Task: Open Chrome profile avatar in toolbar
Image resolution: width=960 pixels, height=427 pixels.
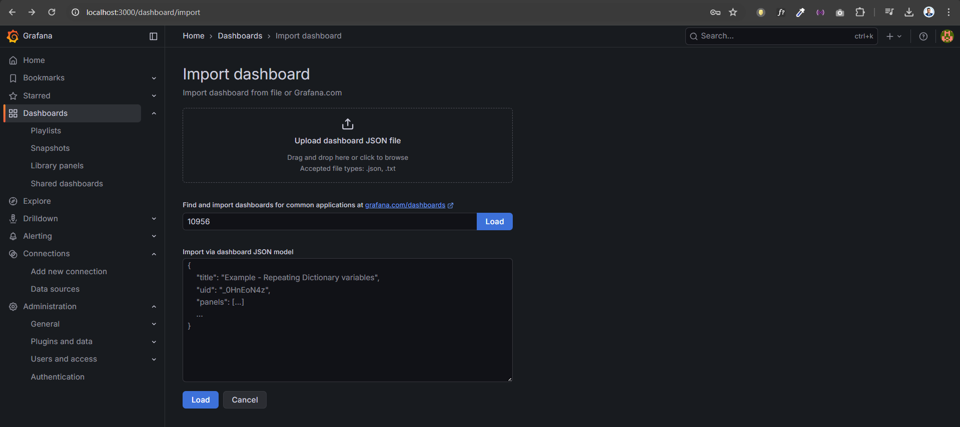Action: 929,12
